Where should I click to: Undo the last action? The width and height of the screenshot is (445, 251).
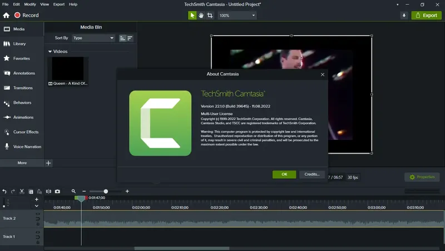(4, 192)
